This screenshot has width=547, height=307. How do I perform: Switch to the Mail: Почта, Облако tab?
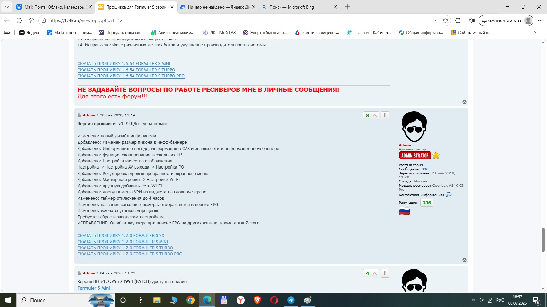coord(54,7)
